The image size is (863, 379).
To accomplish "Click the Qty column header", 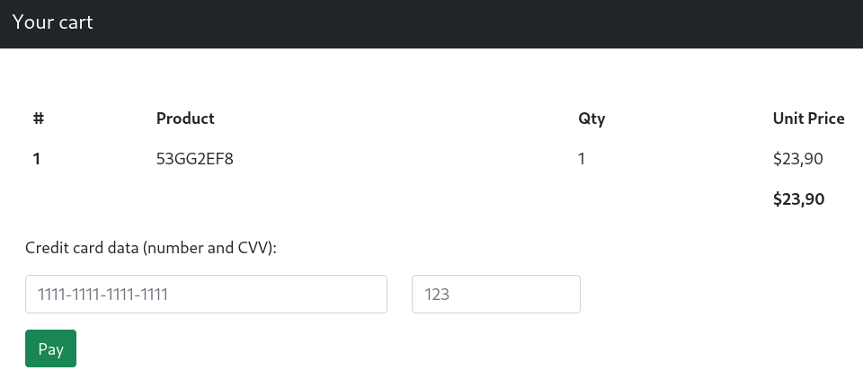I will 592,119.
